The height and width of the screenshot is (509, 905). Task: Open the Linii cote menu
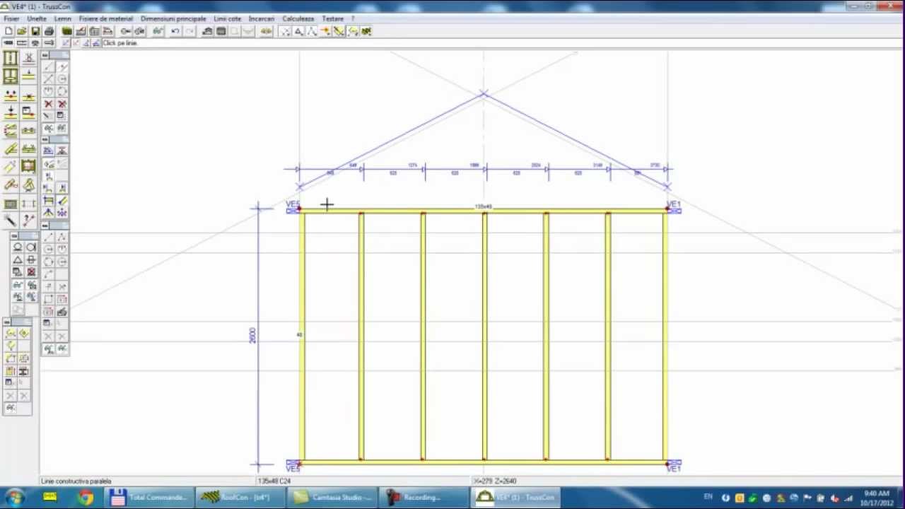[228, 18]
